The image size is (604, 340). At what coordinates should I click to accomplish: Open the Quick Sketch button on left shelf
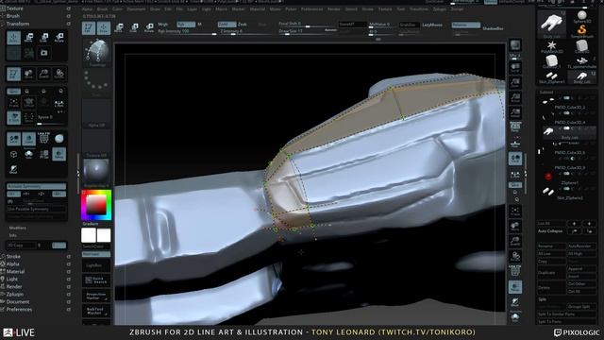(96, 280)
